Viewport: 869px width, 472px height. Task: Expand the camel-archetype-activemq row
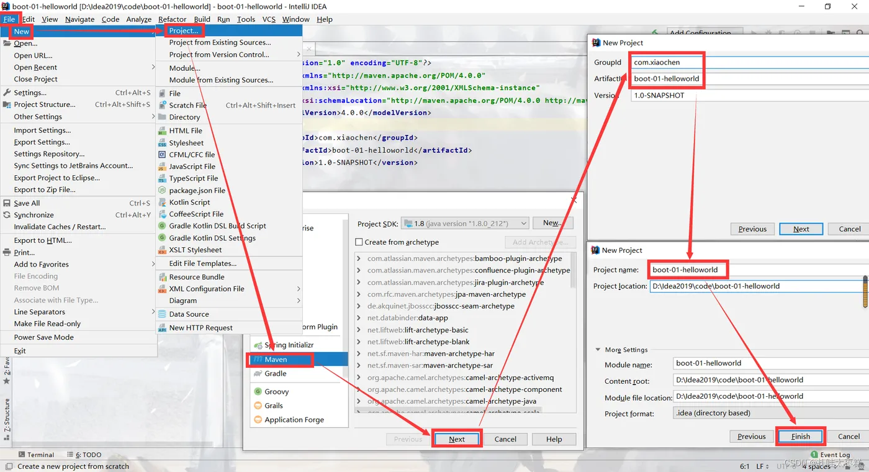click(359, 378)
